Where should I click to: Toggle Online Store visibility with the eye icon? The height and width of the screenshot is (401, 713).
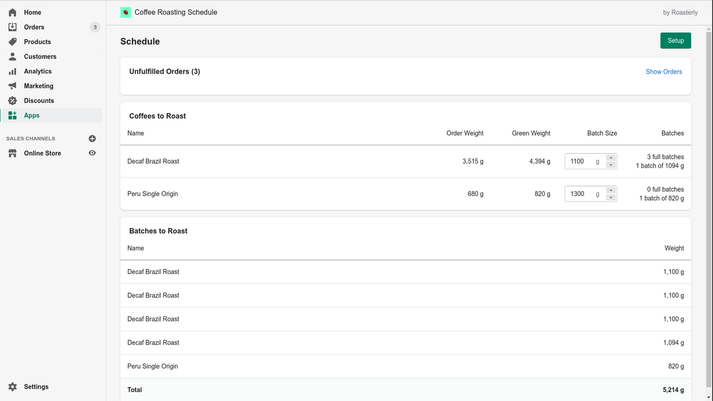click(92, 153)
